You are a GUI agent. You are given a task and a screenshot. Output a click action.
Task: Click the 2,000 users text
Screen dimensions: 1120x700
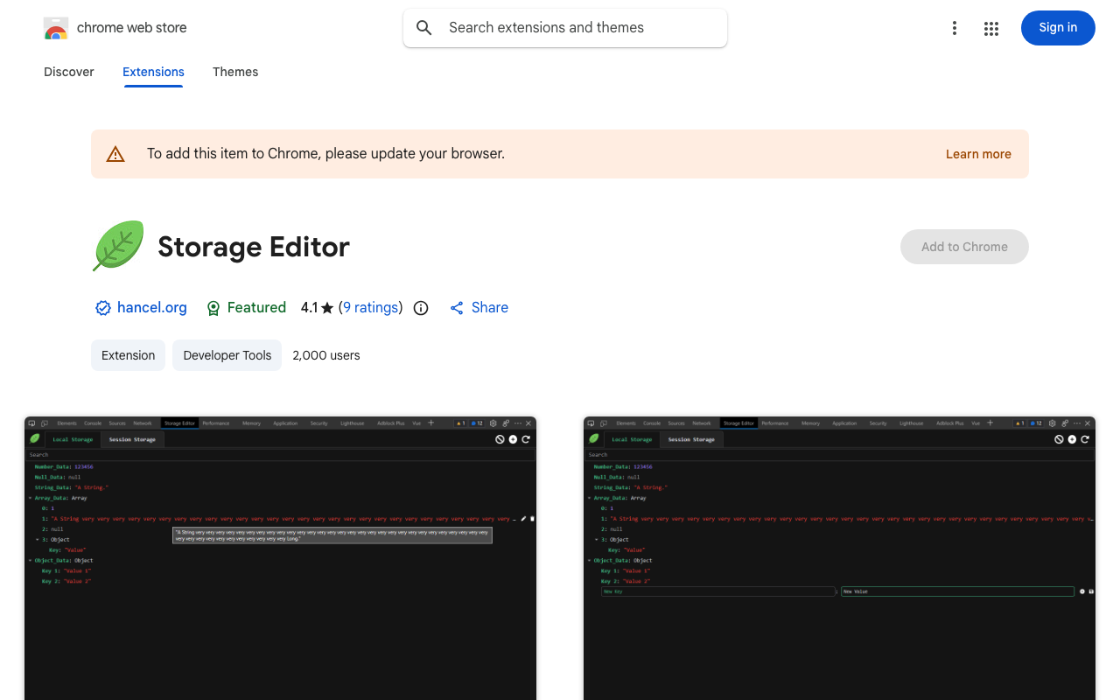326,355
